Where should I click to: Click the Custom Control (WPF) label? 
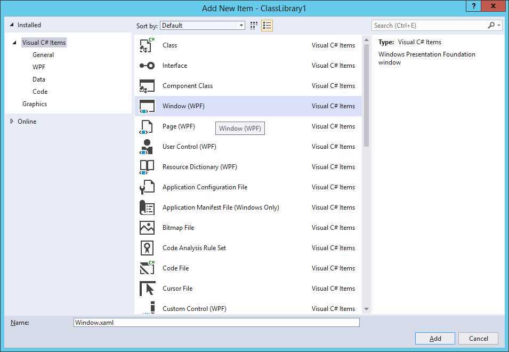pos(194,308)
